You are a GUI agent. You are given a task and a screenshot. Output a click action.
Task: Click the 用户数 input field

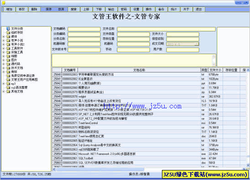click(x=183, y=50)
